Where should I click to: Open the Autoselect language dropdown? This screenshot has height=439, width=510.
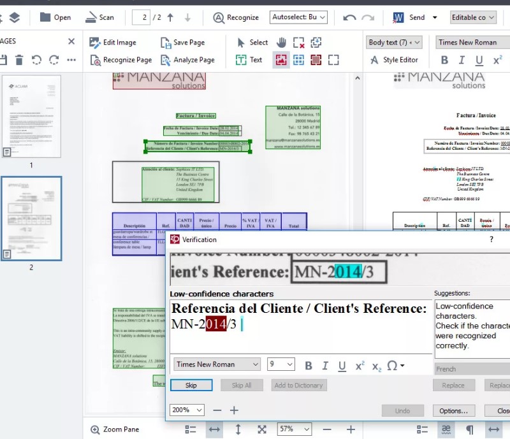click(298, 17)
